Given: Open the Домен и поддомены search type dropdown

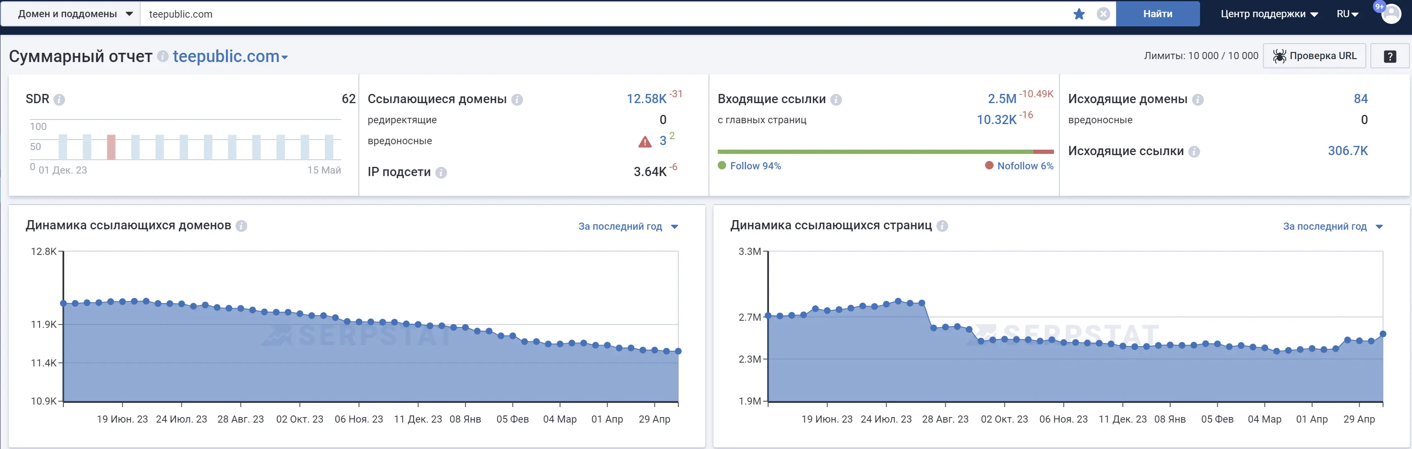Looking at the screenshot, I should point(71,14).
